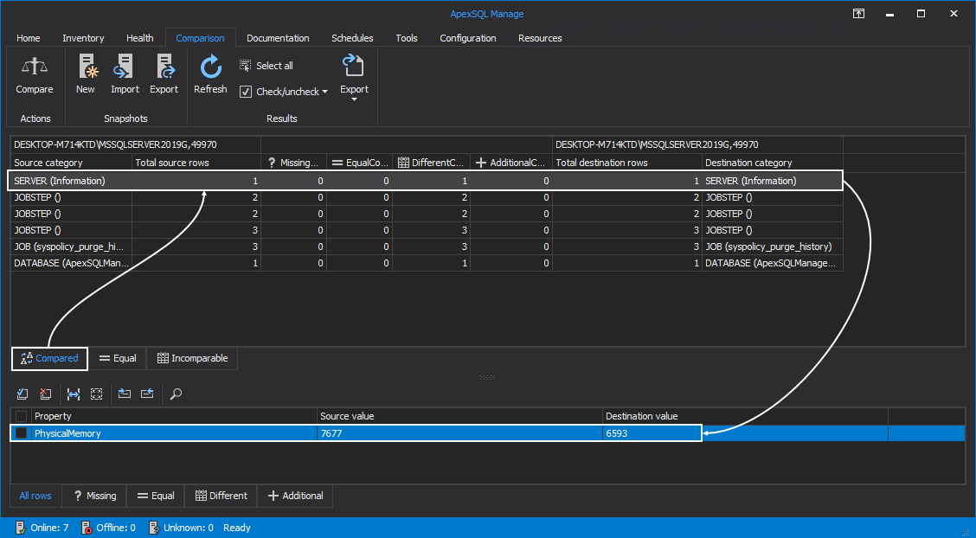Click the Destination value column header
Image resolution: width=976 pixels, height=538 pixels.
click(746, 416)
